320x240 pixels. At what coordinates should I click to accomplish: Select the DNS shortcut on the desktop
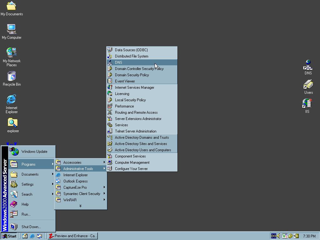(308, 67)
